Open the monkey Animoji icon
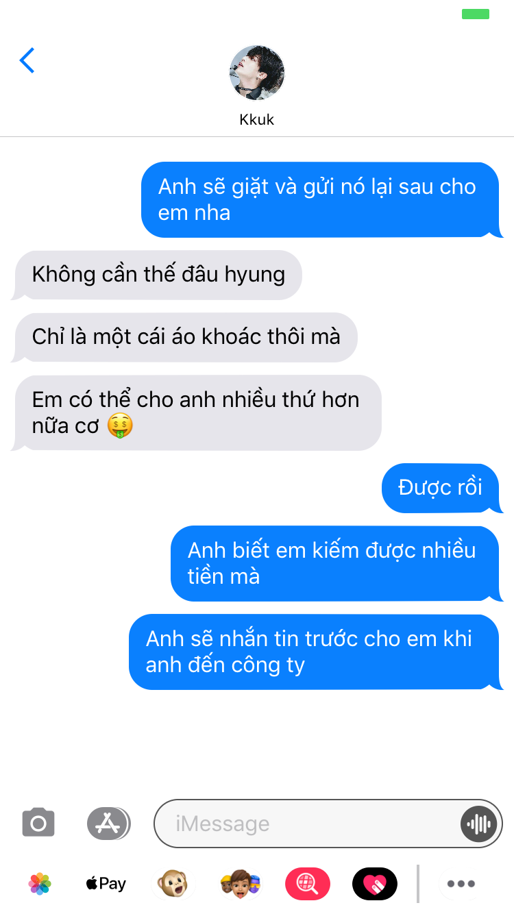Image resolution: width=514 pixels, height=914 pixels. [x=172, y=884]
